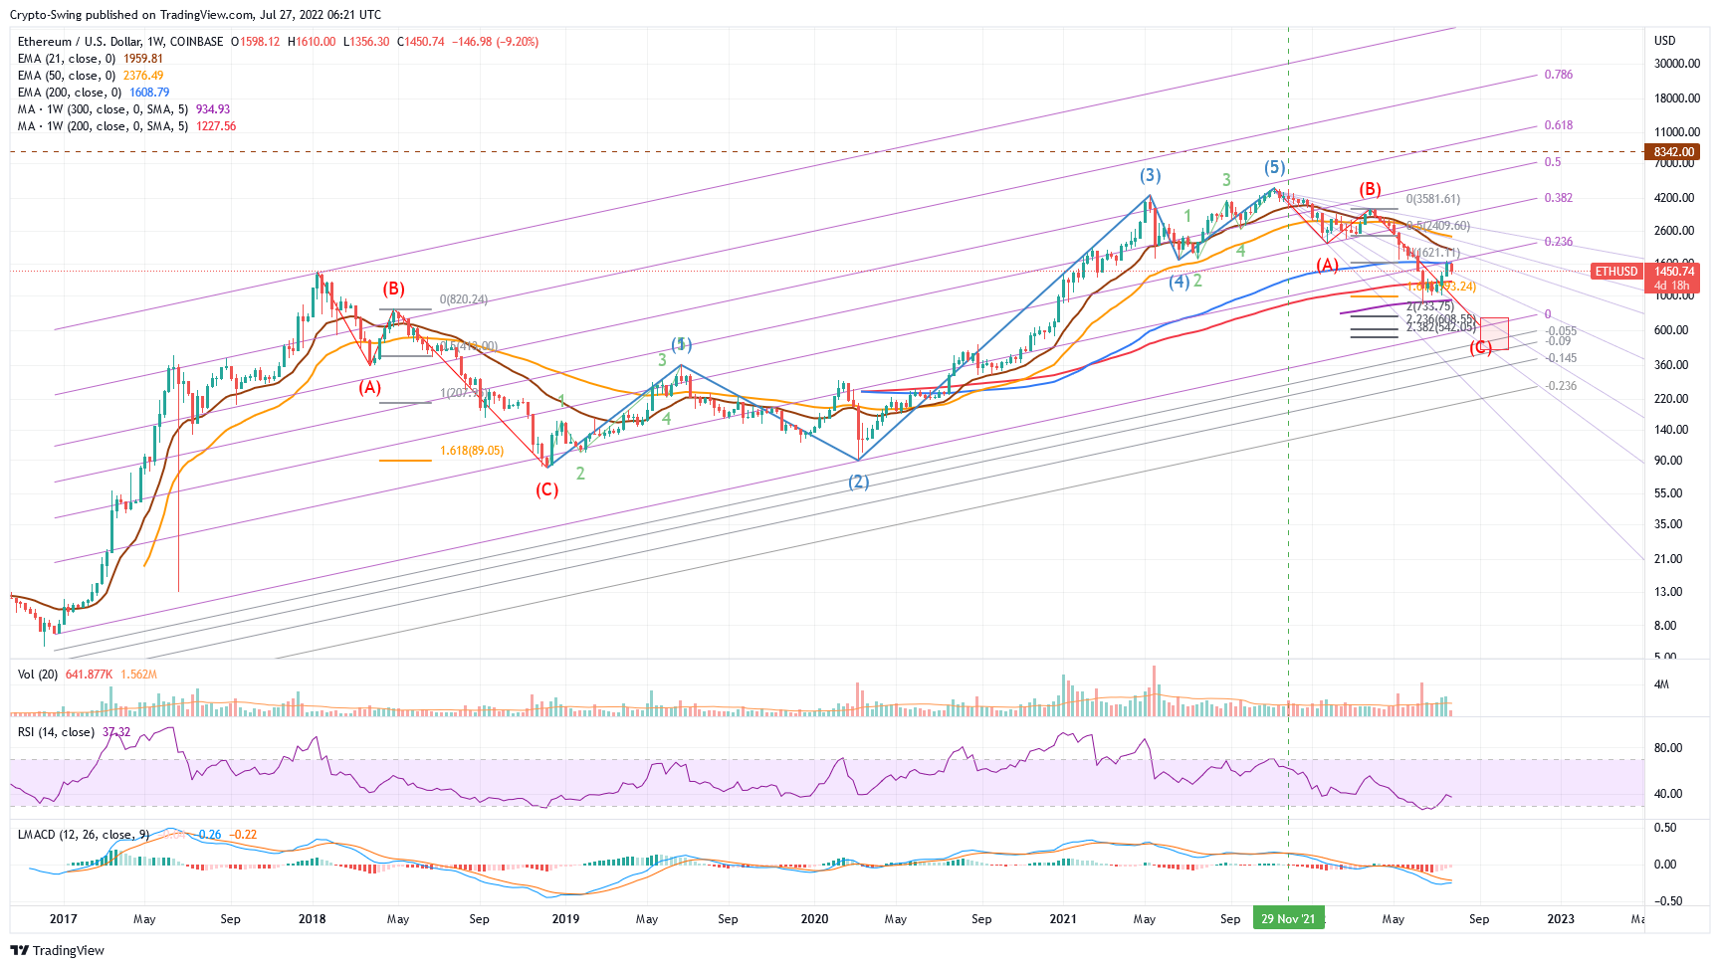
Task: Click the 'Vol (20)' indicator legend
Action: click(38, 675)
